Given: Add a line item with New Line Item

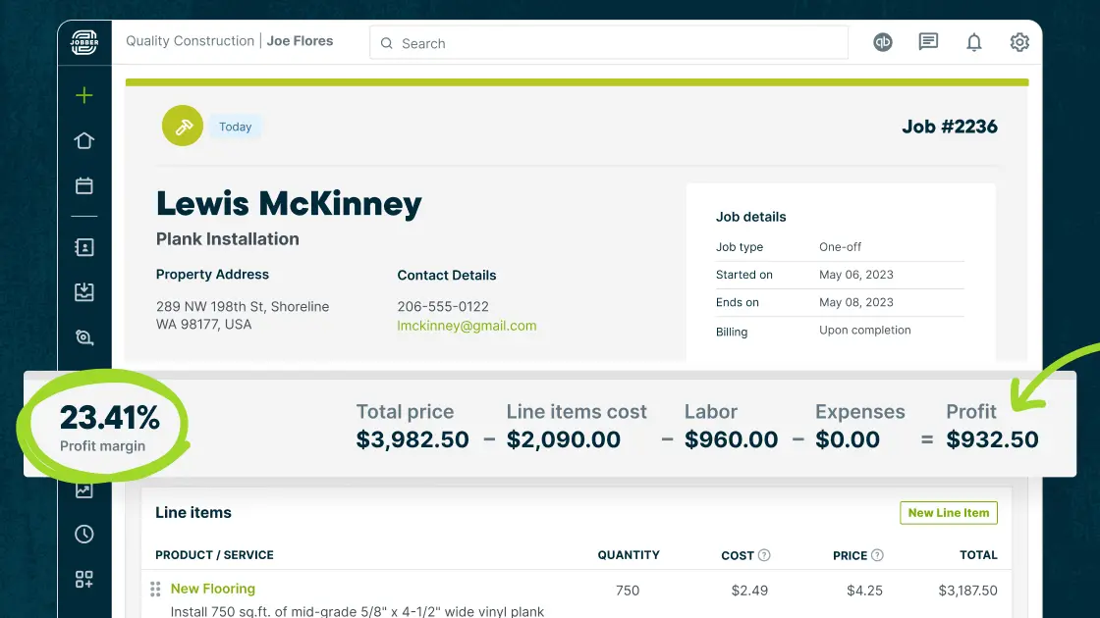Looking at the screenshot, I should pyautogui.click(x=948, y=512).
